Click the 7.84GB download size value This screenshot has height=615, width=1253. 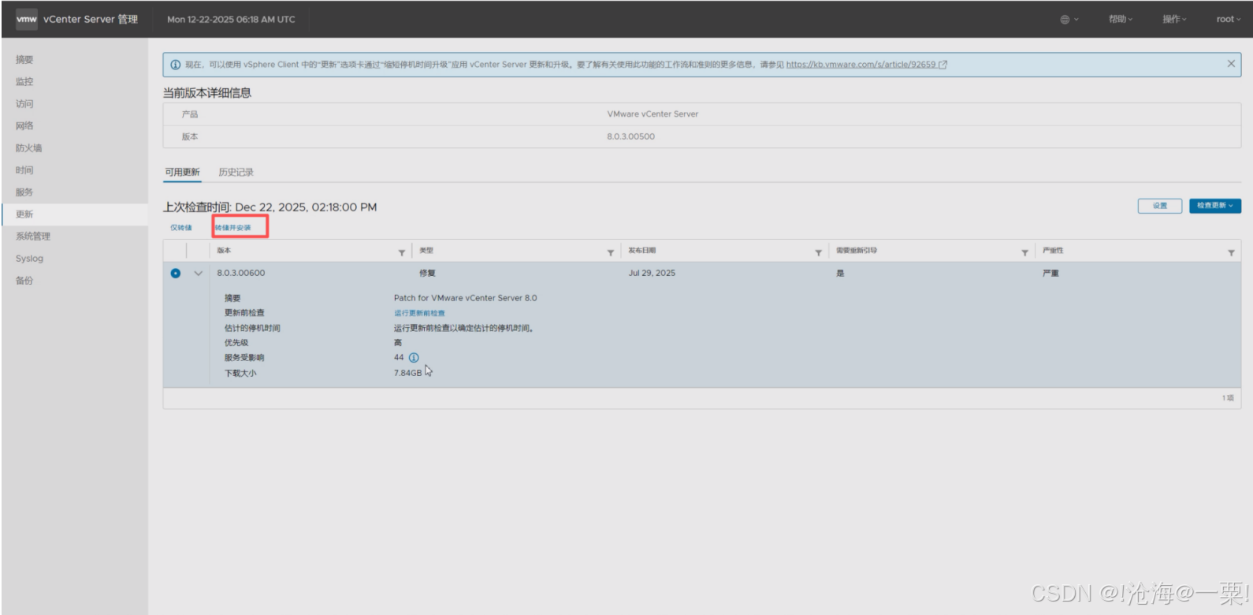click(x=407, y=373)
